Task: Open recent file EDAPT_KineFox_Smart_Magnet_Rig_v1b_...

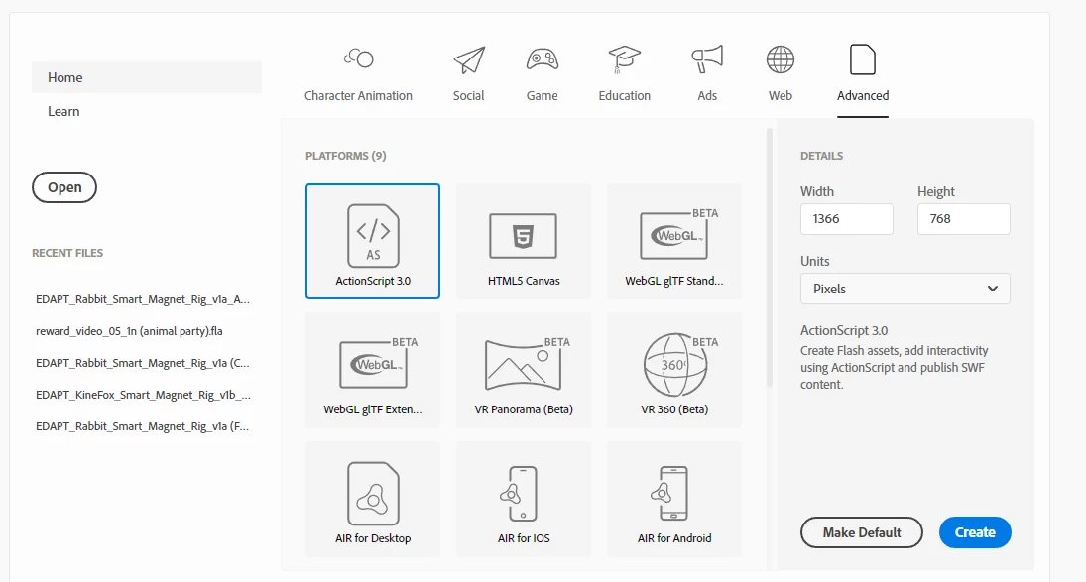Action: [143, 395]
